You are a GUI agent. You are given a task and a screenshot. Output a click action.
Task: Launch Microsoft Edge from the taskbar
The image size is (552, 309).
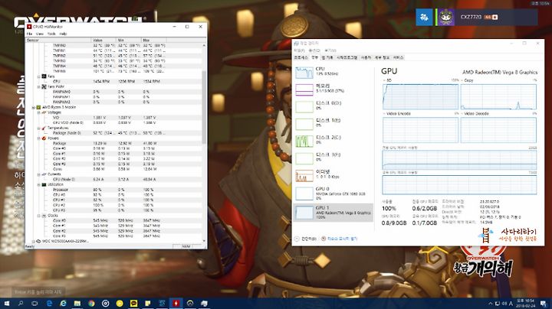click(49, 304)
